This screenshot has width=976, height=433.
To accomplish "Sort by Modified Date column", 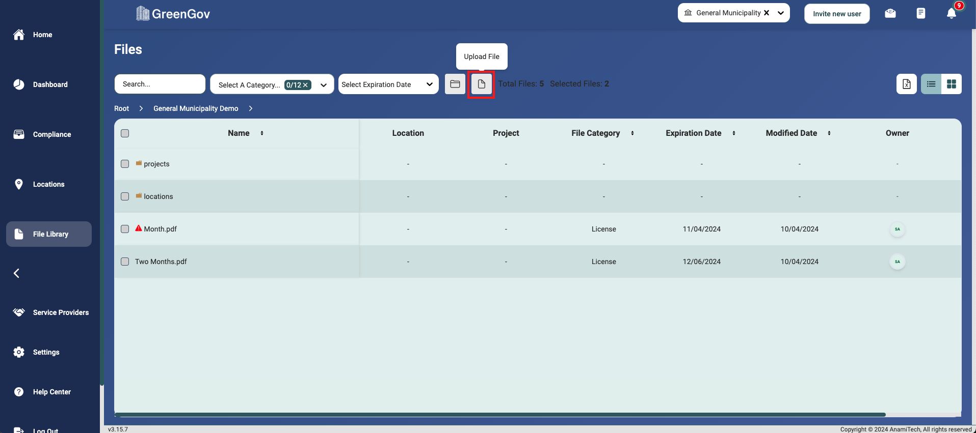I will 829,133.
